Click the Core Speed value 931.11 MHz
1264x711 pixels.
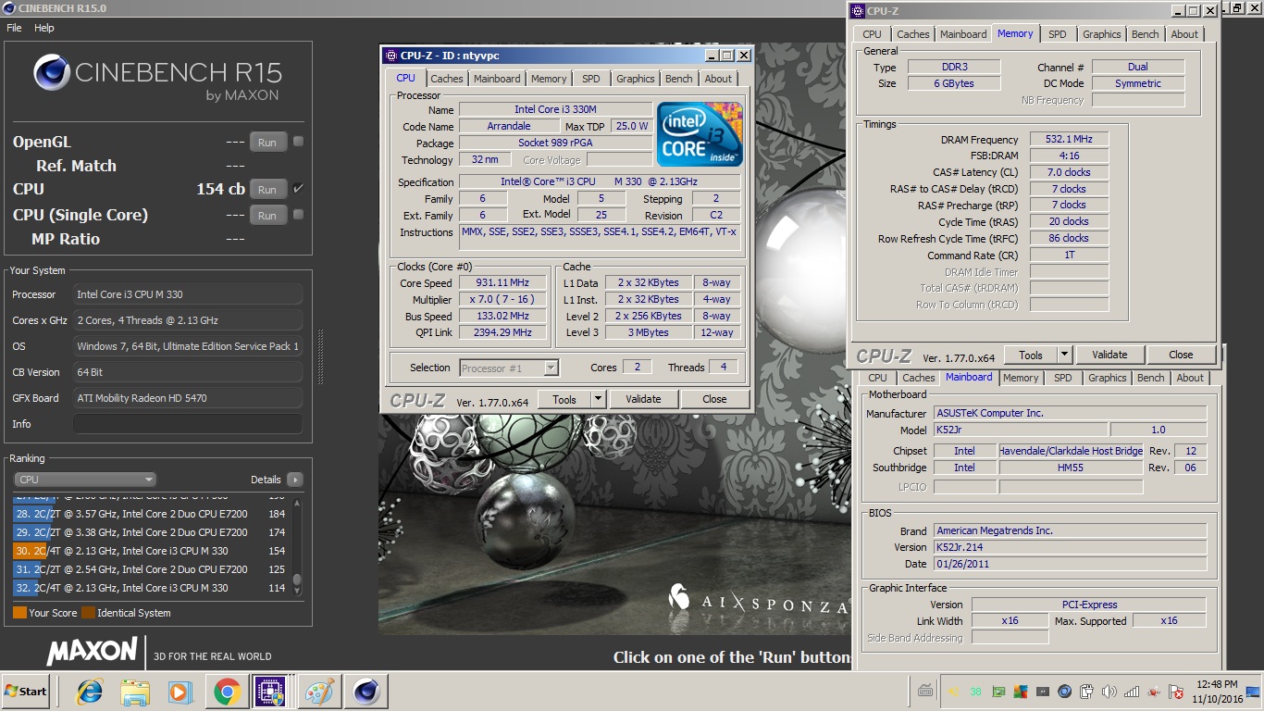503,283
